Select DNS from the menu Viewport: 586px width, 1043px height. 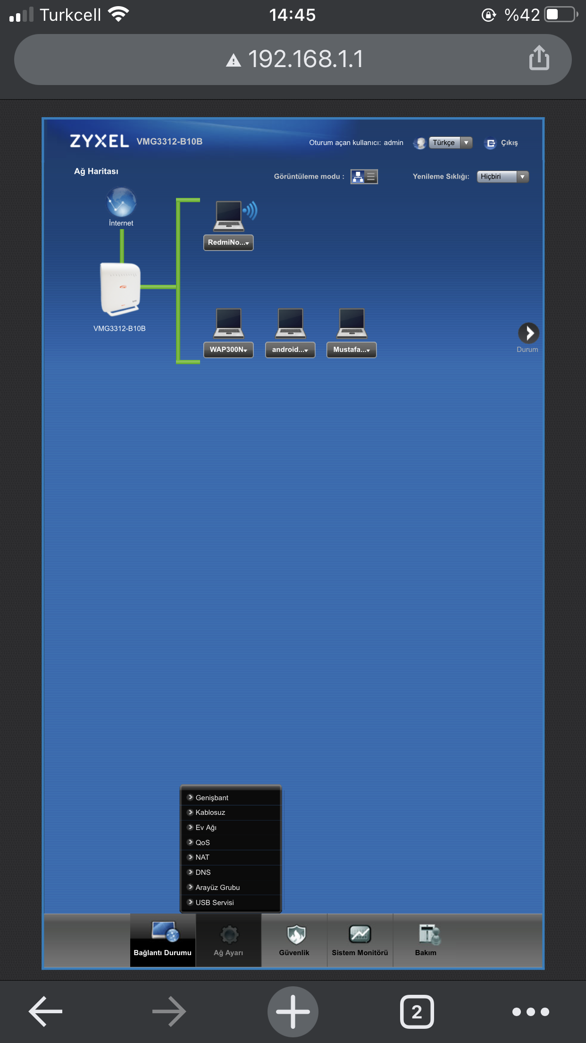[231, 872]
